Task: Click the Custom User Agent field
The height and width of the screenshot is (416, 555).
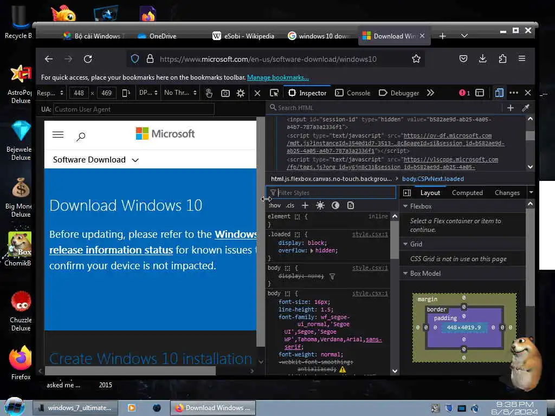Action: (x=134, y=109)
